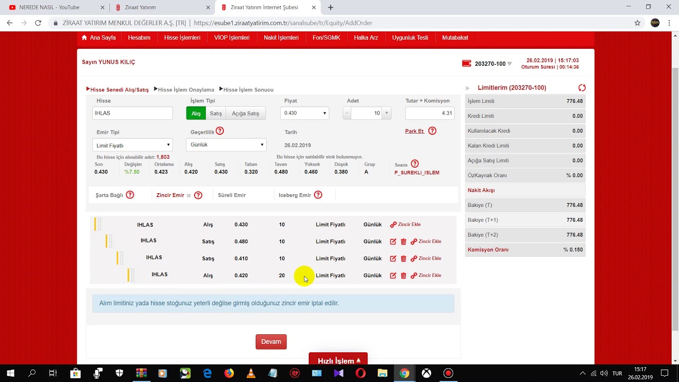Open the Halka Arz menu

[366, 38]
